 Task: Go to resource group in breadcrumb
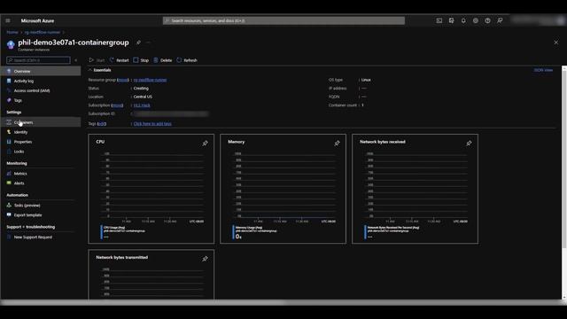click(43, 32)
